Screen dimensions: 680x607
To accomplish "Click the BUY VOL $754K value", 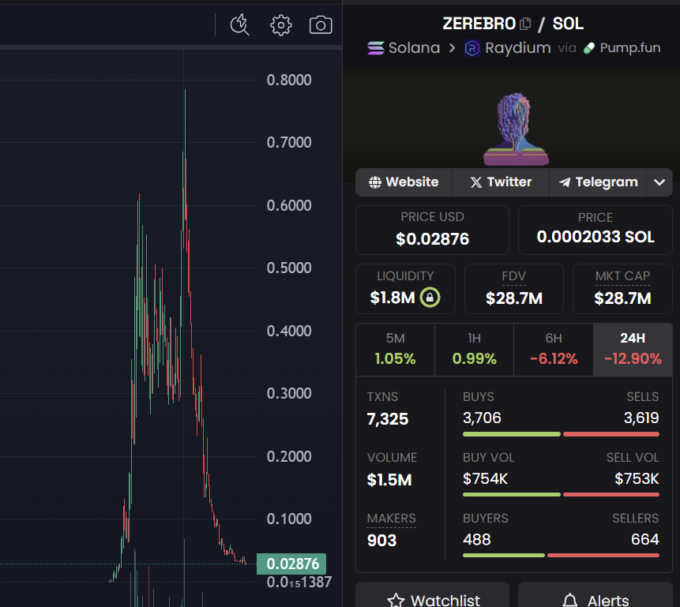I will [x=485, y=478].
